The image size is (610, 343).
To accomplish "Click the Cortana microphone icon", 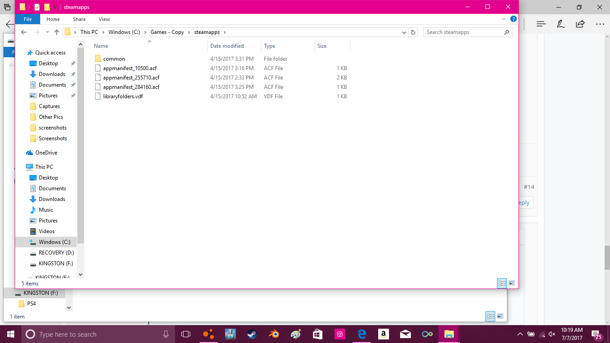I will click(x=166, y=334).
